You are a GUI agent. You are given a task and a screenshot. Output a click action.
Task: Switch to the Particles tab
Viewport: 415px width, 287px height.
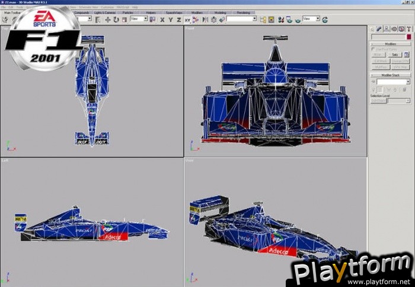point(128,12)
